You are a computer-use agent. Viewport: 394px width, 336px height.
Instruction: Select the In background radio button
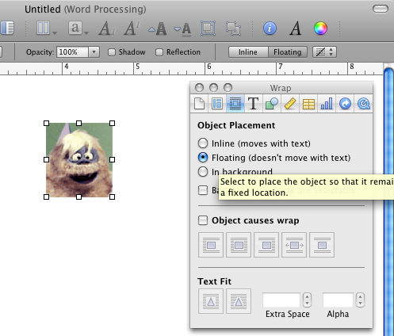click(x=203, y=172)
